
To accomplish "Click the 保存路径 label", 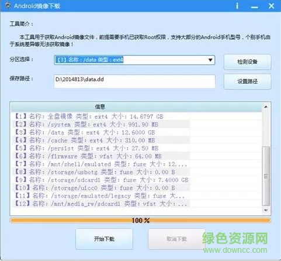I will pos(22,78).
